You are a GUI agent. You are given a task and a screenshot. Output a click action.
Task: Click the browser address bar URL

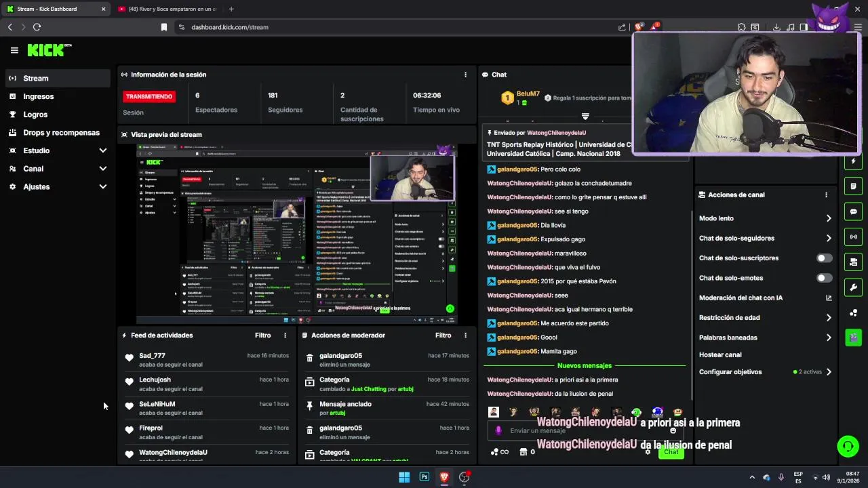(x=230, y=27)
